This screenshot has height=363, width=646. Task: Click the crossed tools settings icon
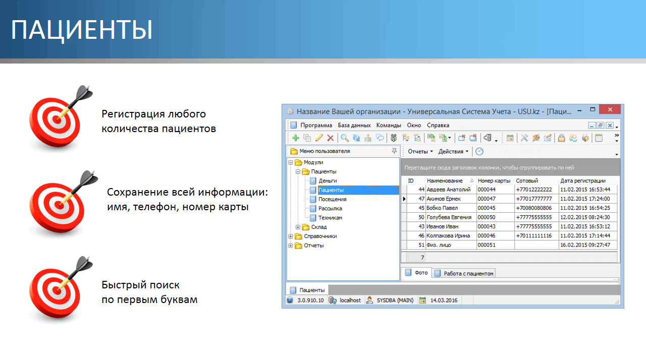(x=524, y=138)
